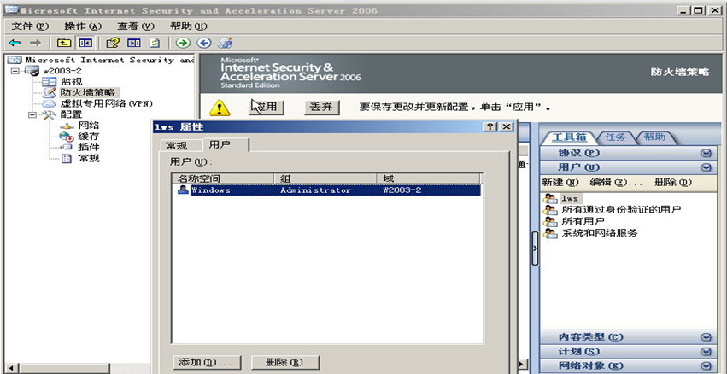Open the 操作(A) menu
727x374 pixels.
pos(82,26)
